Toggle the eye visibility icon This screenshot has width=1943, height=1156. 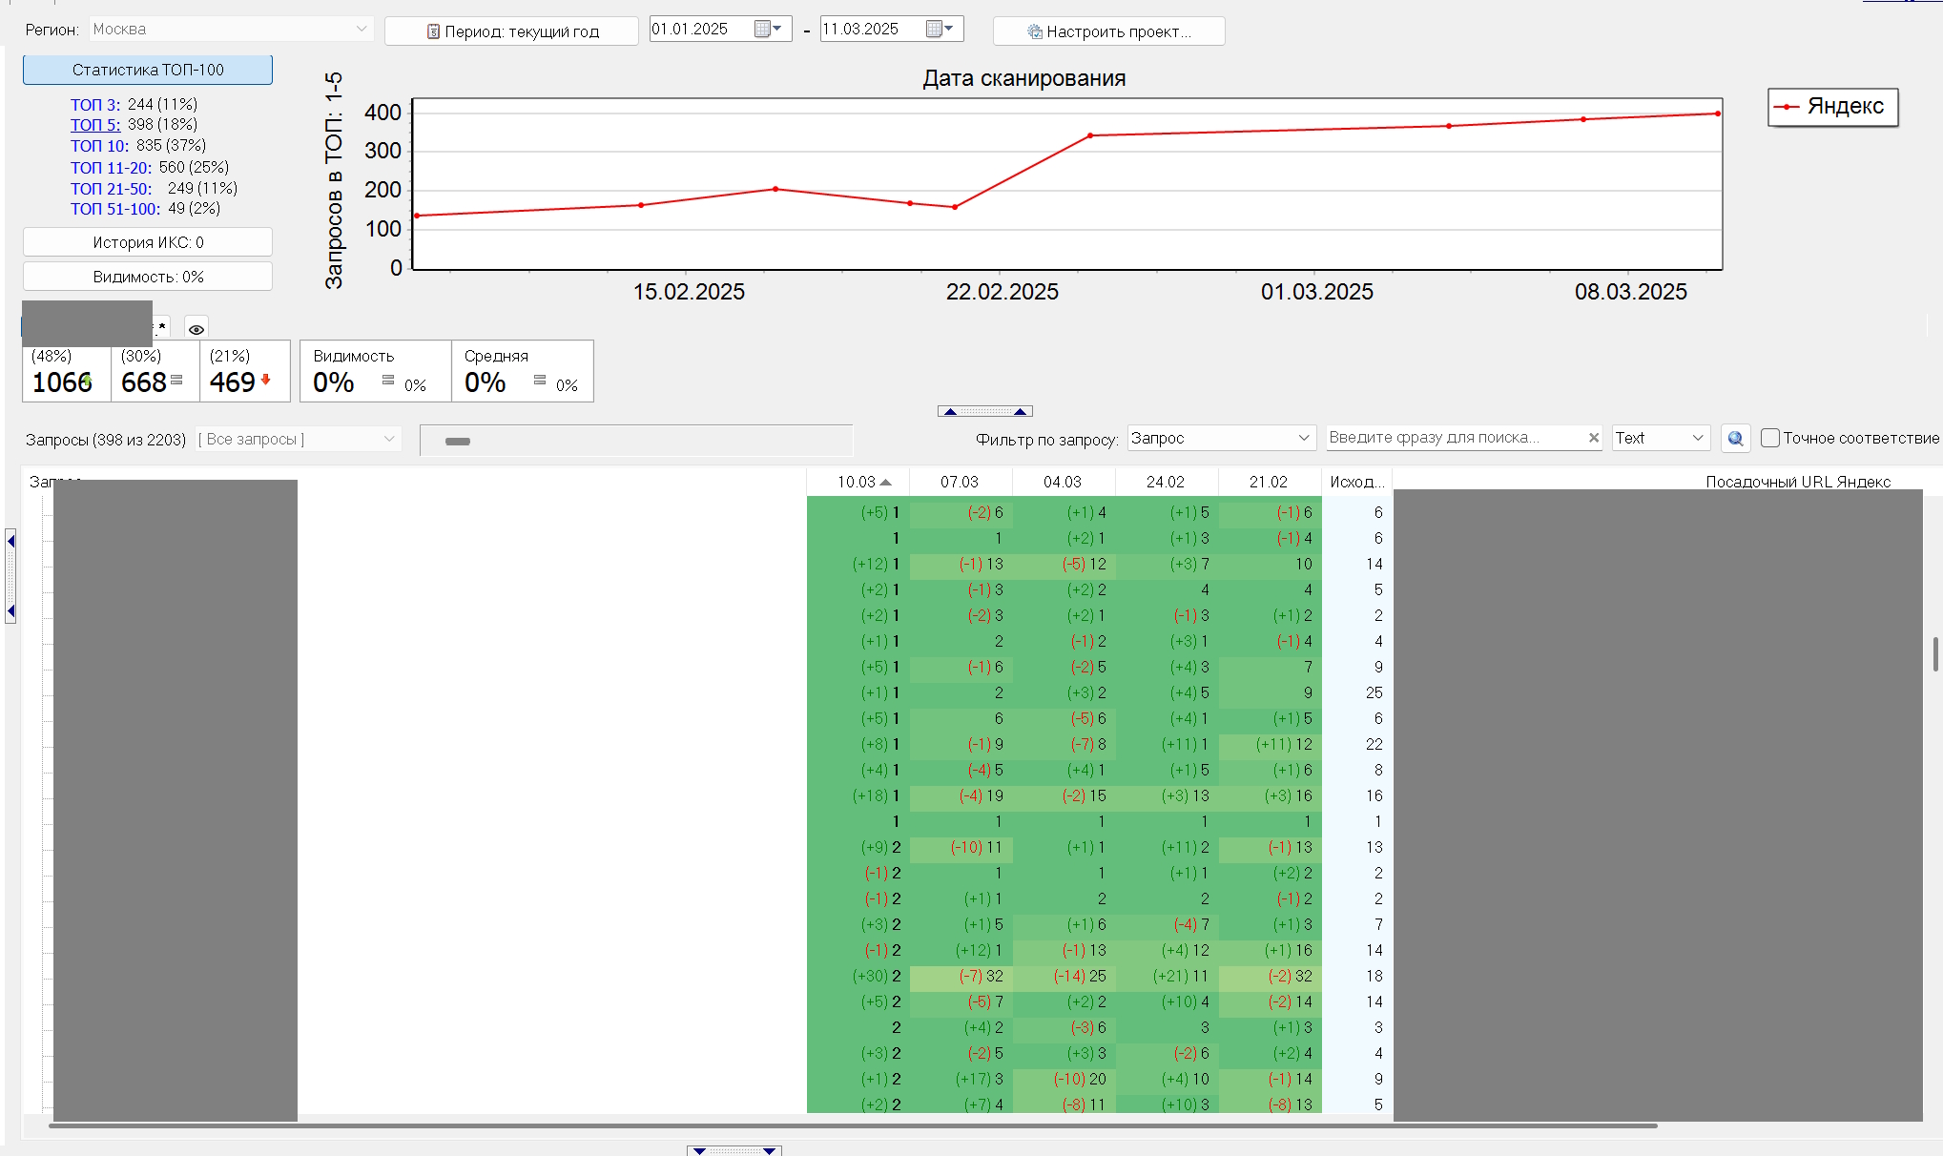tap(196, 329)
